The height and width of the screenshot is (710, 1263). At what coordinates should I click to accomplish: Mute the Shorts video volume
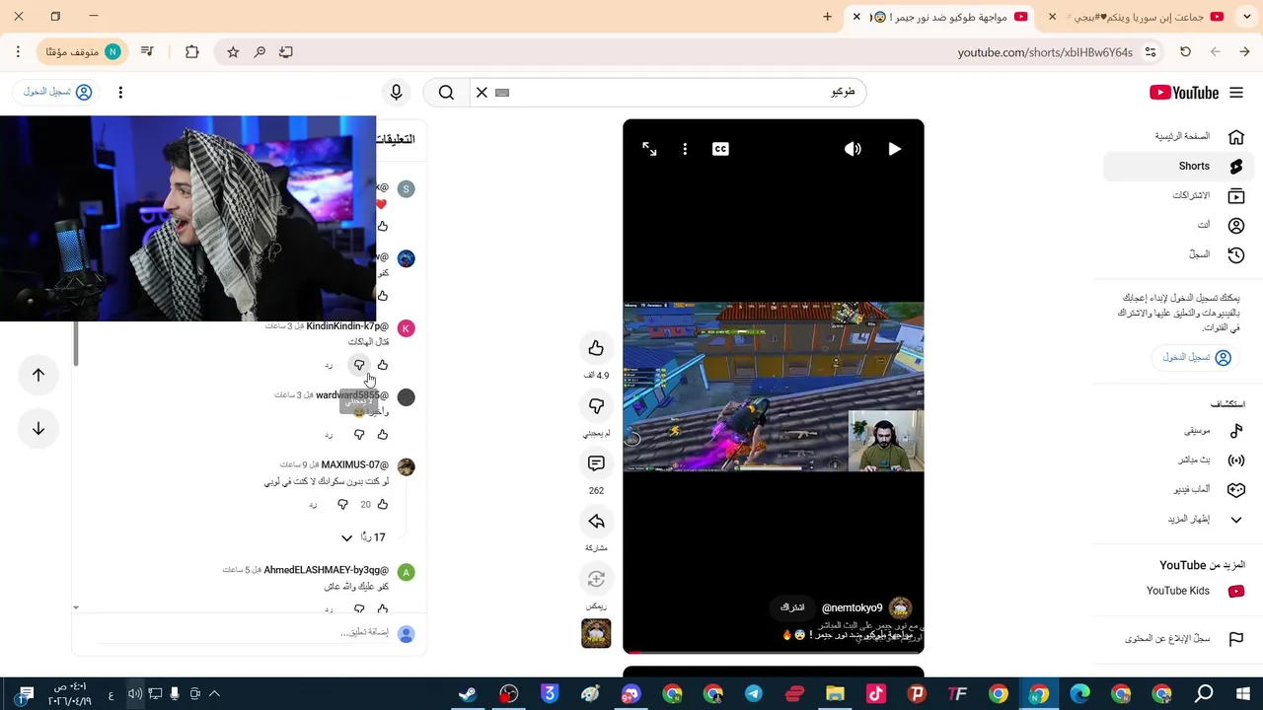coord(853,149)
